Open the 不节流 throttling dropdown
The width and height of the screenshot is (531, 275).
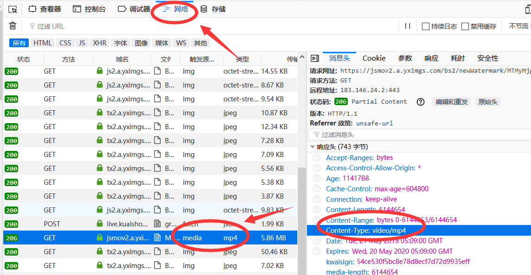click(x=519, y=26)
